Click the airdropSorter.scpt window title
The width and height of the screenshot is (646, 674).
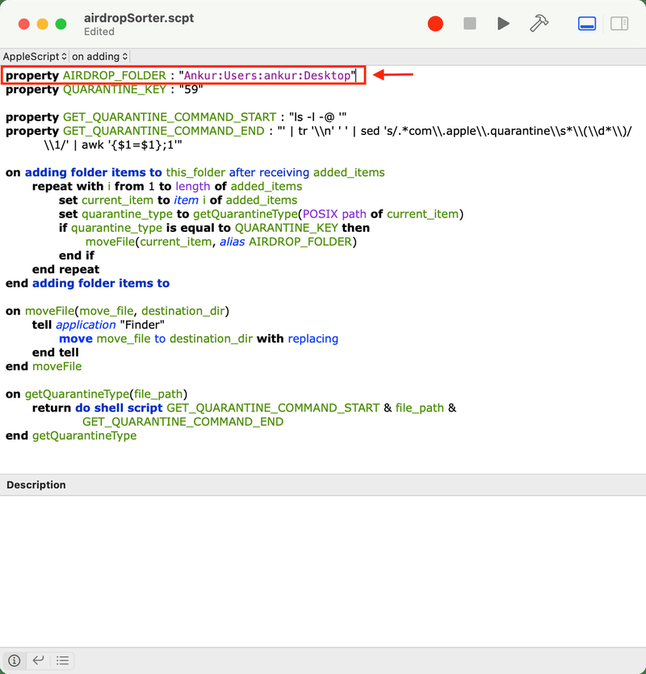tap(139, 18)
